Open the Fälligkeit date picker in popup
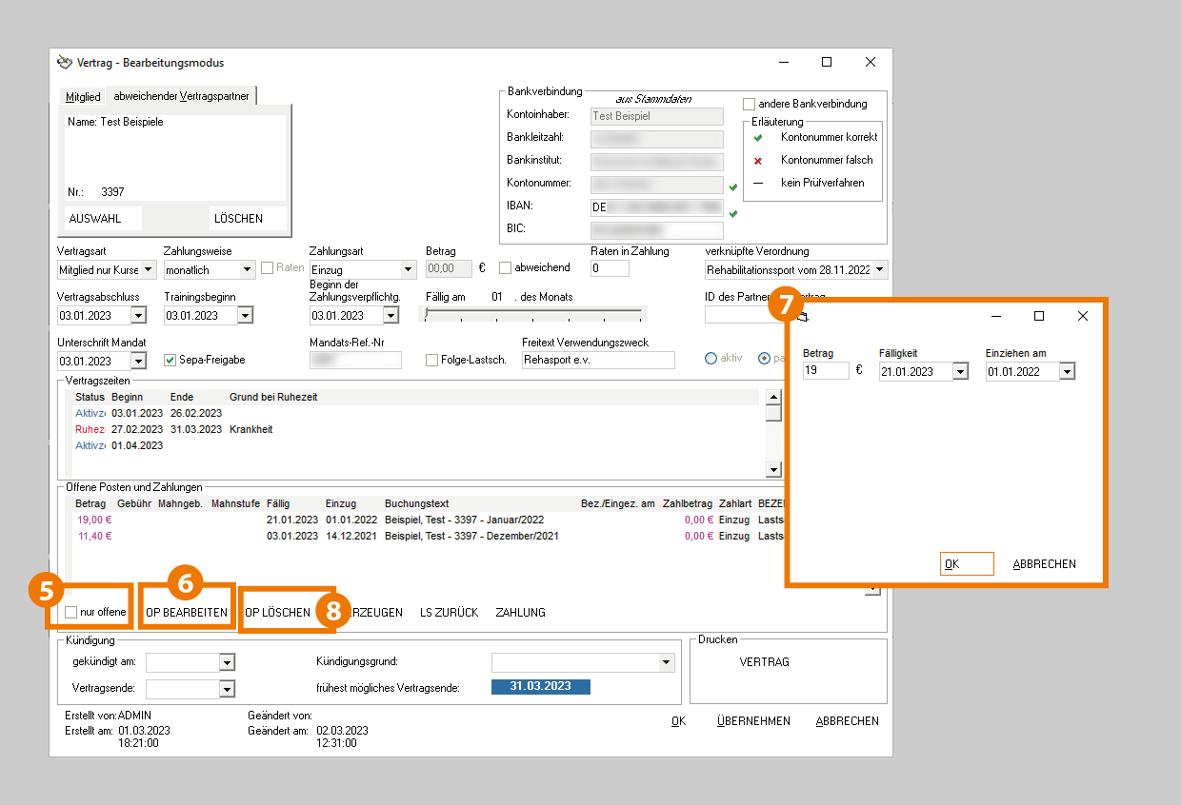The width and height of the screenshot is (1181, 805). click(959, 372)
